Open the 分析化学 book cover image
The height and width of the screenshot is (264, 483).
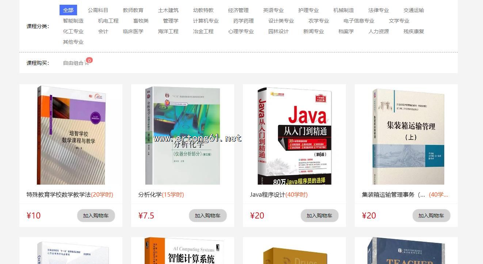click(x=183, y=135)
